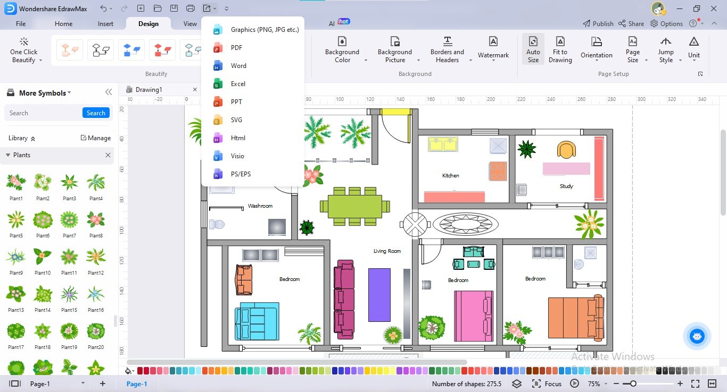
Task: Choose PDF from the export menu
Action: (237, 47)
